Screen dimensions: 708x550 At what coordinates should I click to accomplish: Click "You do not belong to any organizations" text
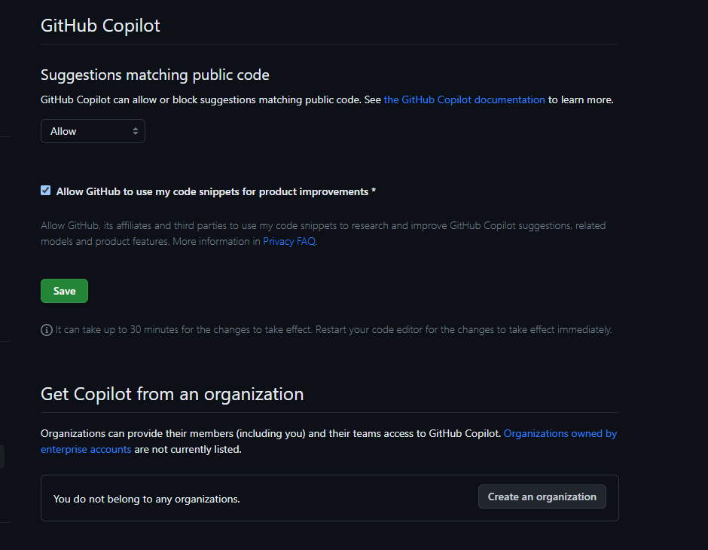pyautogui.click(x=146, y=499)
